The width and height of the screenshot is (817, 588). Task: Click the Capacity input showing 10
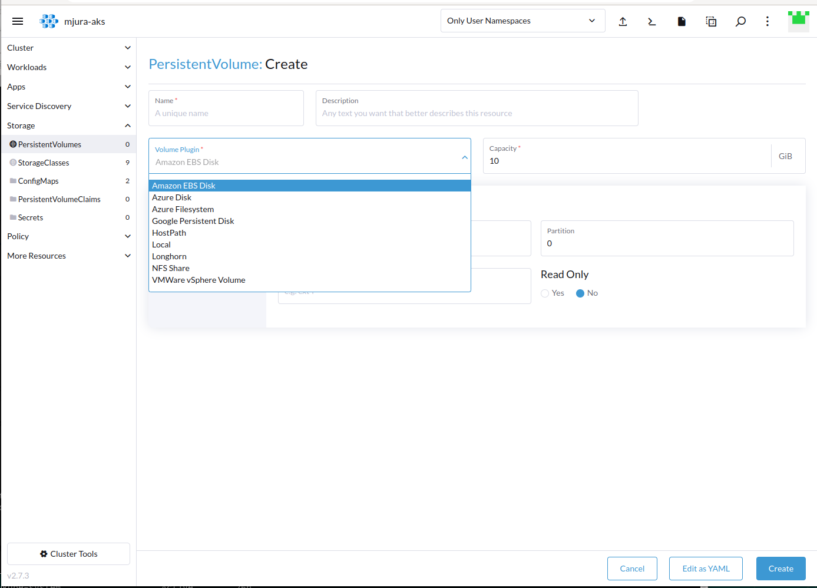tap(589, 160)
